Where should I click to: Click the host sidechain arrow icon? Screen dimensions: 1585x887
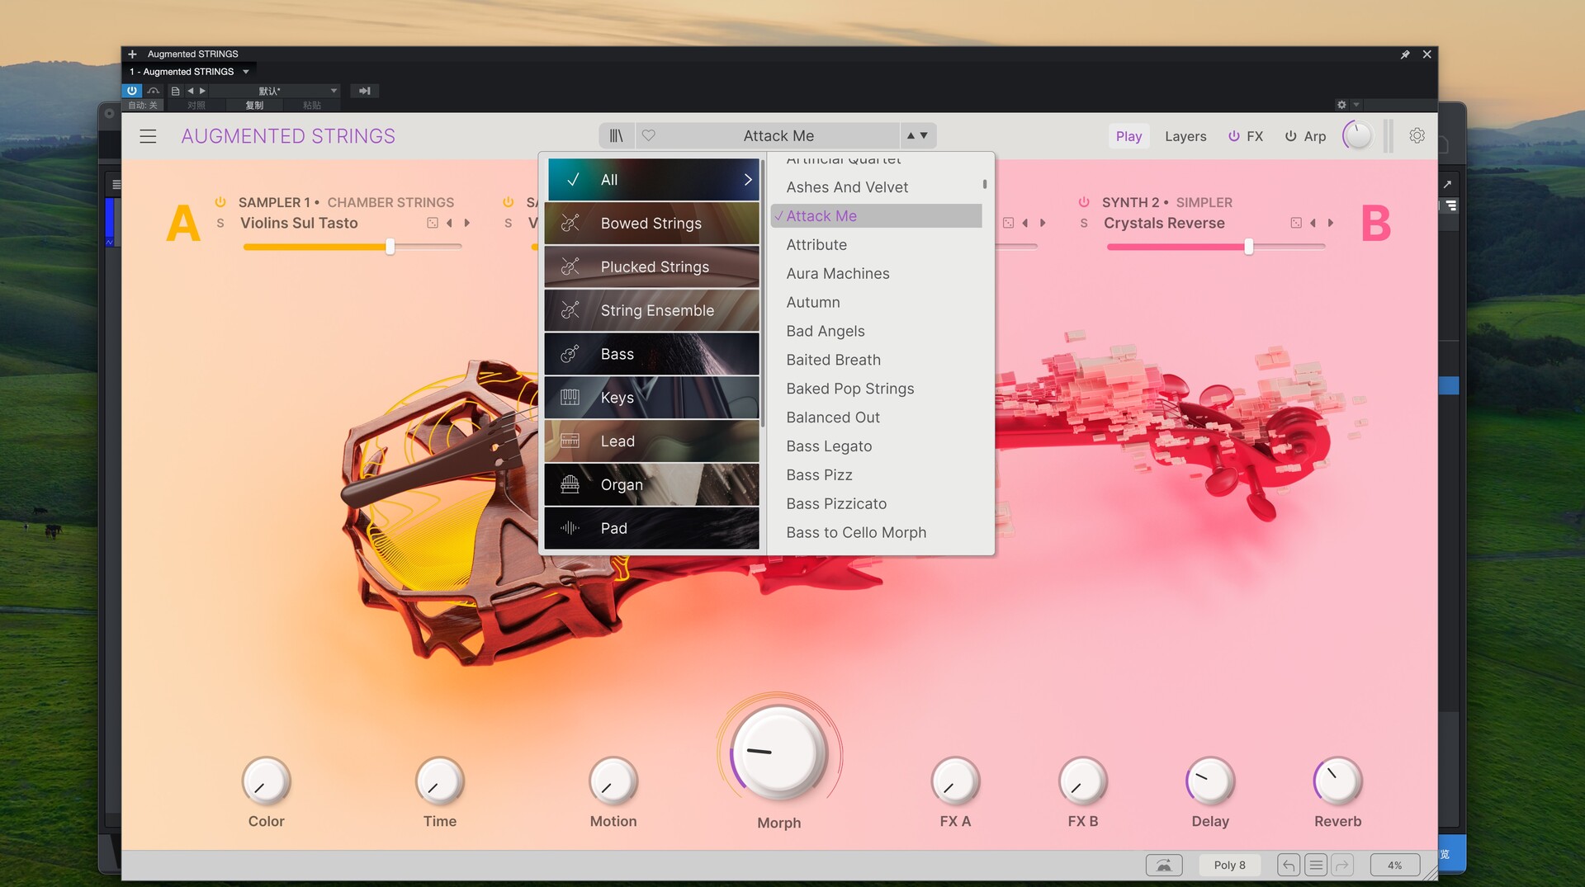(364, 91)
